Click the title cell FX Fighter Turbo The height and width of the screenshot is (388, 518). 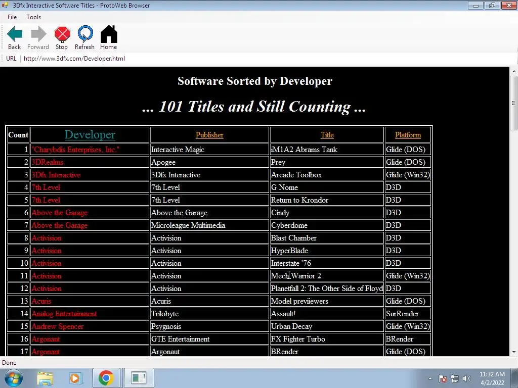click(x=327, y=339)
